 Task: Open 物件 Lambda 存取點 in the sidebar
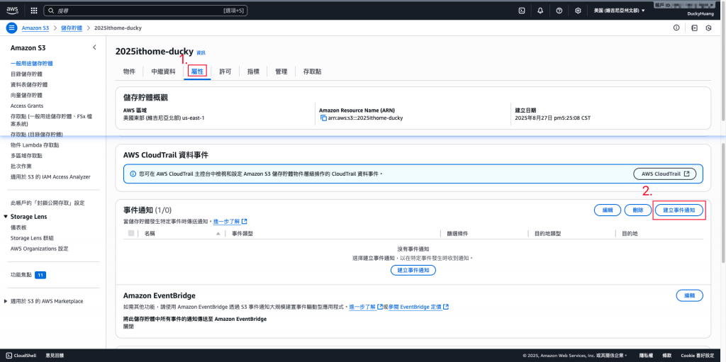pos(35,145)
